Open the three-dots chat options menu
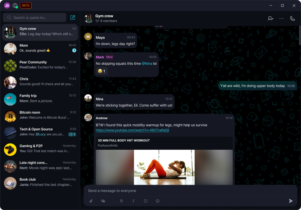Image resolution: width=301 pixels, height=210 pixels. click(x=281, y=18)
